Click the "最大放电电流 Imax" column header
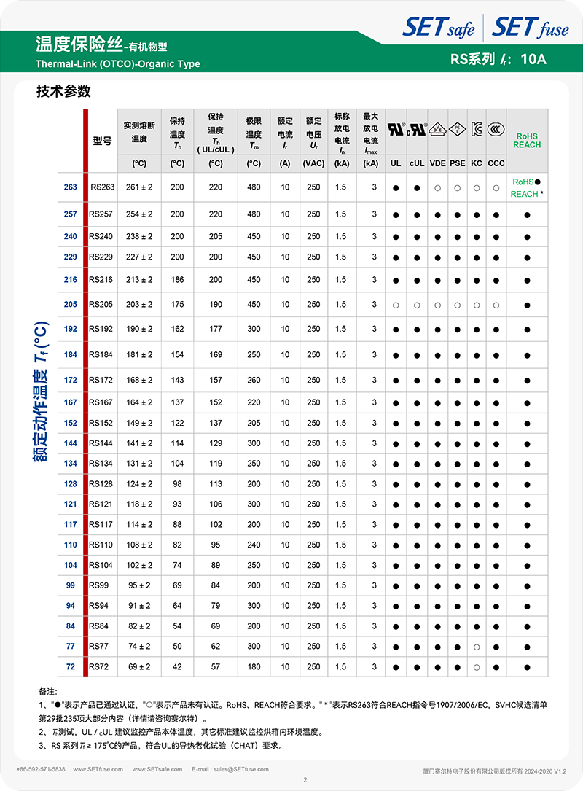The width and height of the screenshot is (583, 791). (371, 133)
